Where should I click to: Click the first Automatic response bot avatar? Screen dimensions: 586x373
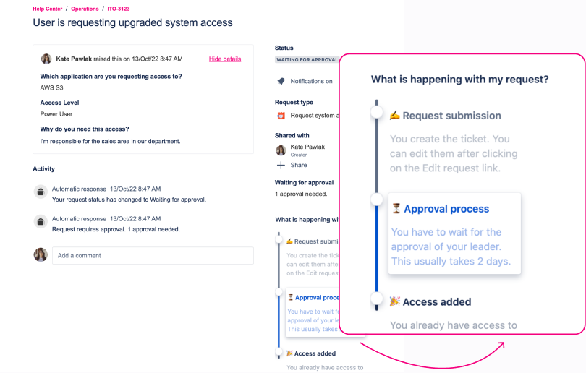pos(41,192)
